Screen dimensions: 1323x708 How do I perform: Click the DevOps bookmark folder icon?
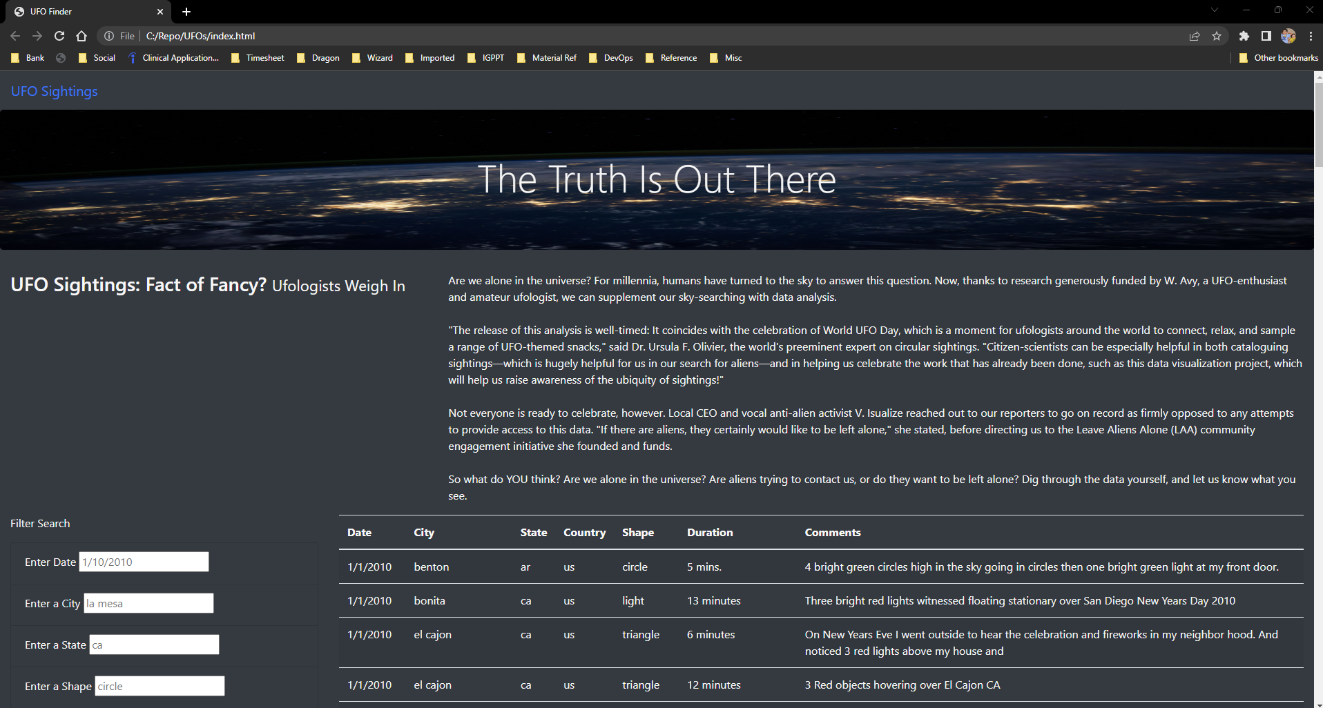[595, 58]
